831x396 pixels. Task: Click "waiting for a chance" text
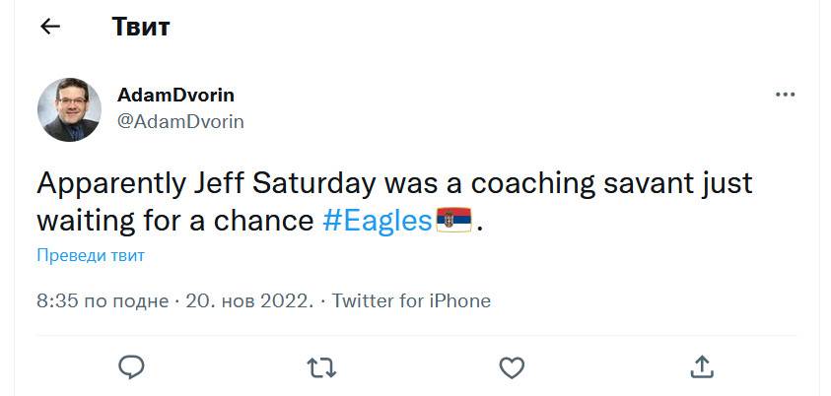[x=174, y=220]
